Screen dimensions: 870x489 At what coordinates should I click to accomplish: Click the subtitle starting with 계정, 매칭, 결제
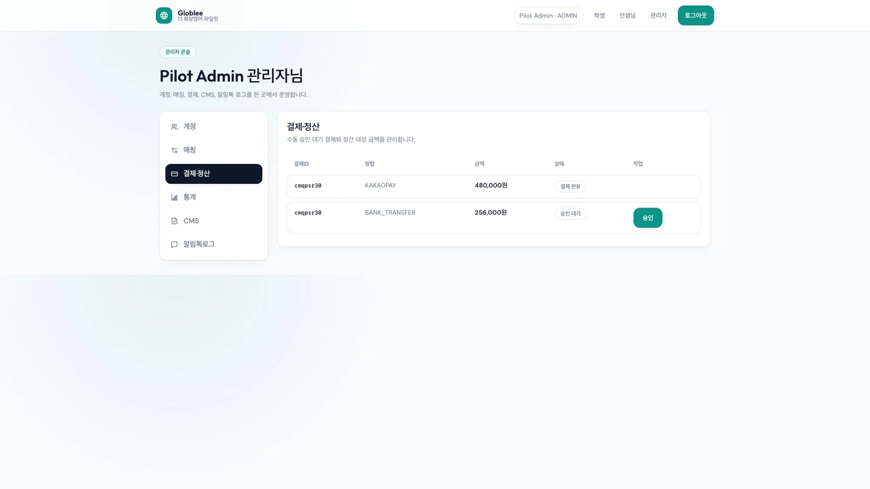(233, 95)
